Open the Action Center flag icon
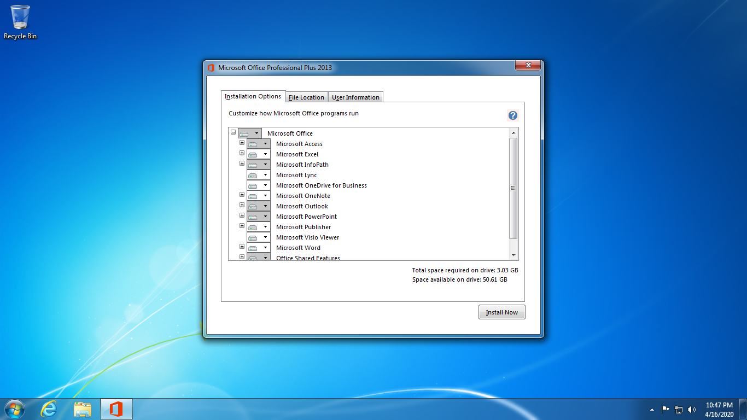Viewport: 747px width, 420px height. [666, 409]
